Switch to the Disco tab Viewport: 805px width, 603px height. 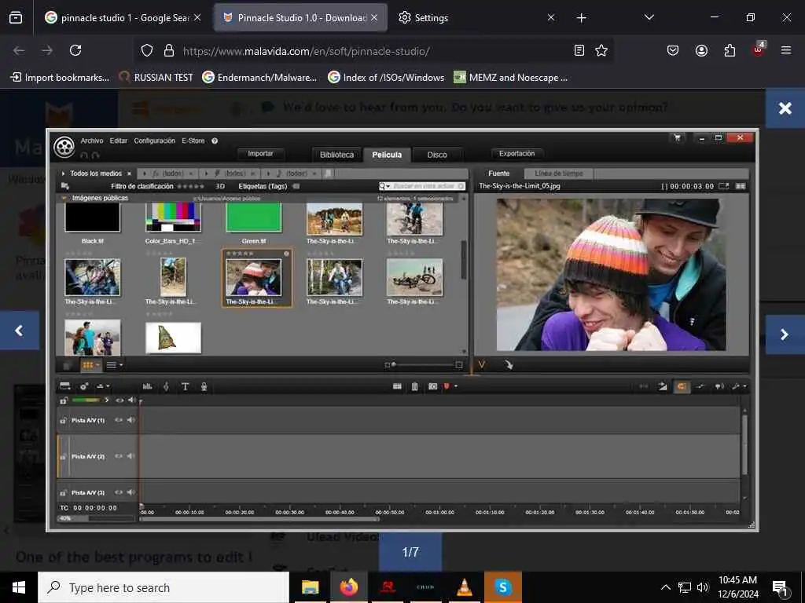(437, 155)
